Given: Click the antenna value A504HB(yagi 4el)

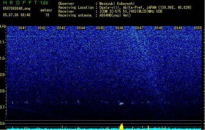Looking at the screenshot, I should click(115, 15).
